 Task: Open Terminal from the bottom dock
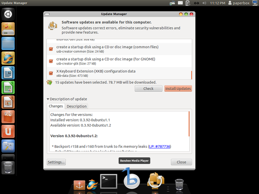pos(109,181)
